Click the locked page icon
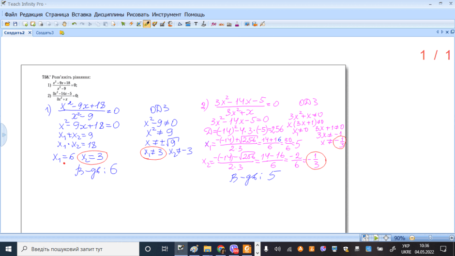455x256 pixels. tap(41, 24)
